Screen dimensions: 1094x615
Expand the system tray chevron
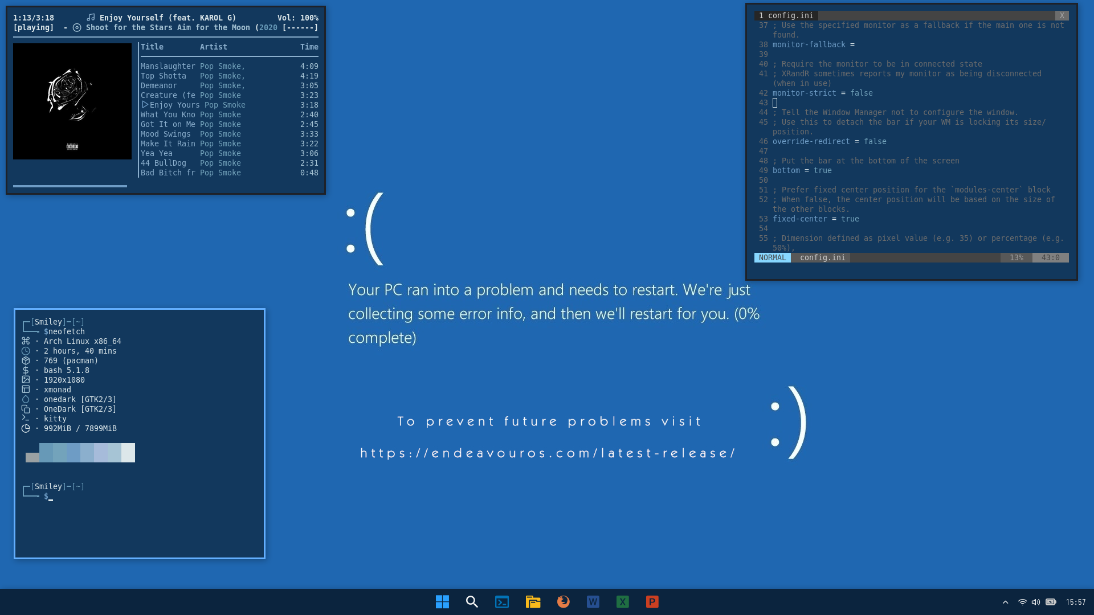coord(1005,602)
